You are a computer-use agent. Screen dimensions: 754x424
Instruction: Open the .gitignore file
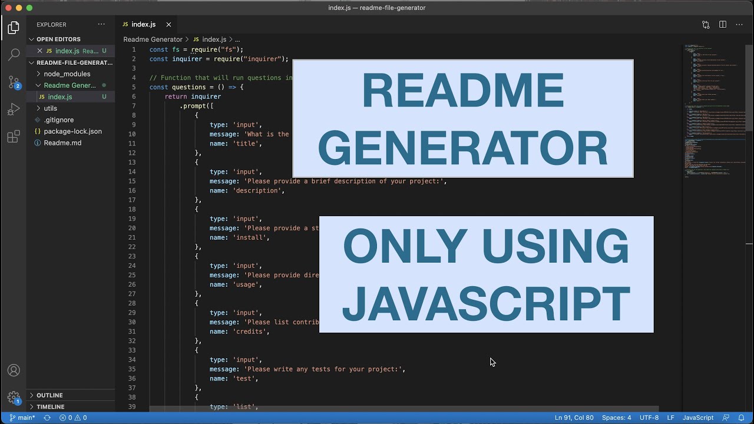click(x=59, y=120)
